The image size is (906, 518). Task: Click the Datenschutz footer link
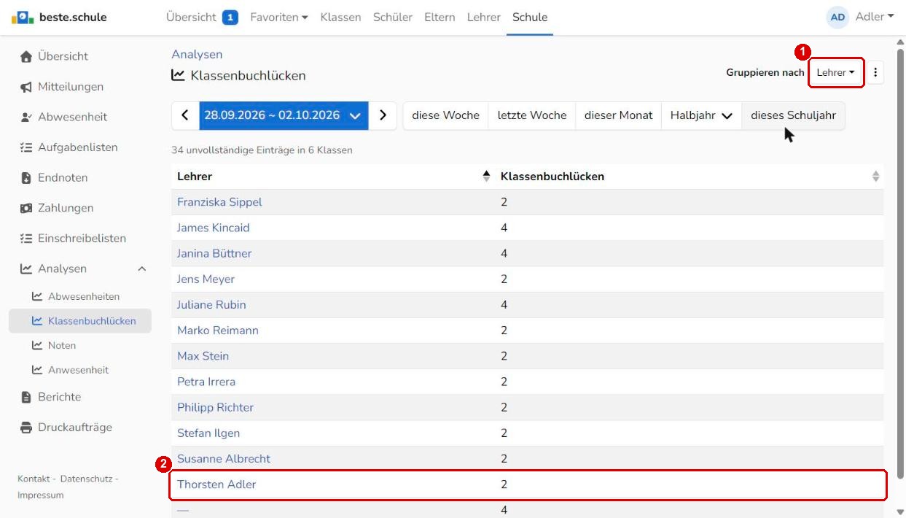click(x=86, y=479)
